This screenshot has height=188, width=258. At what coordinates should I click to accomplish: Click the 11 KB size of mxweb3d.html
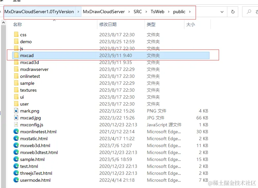click(202, 145)
